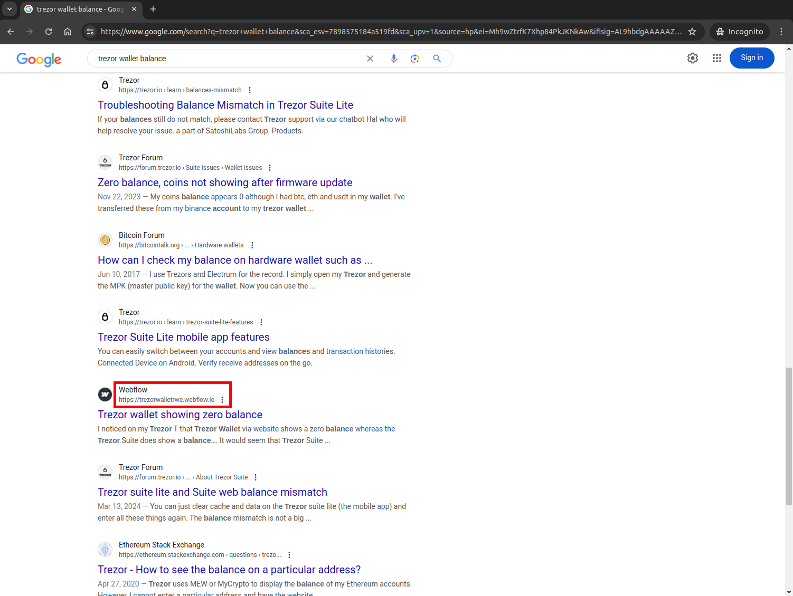Open Trezor suite lite and Suite web balance mismatch
Screen dimensions: 793x596
pyautogui.click(x=212, y=492)
